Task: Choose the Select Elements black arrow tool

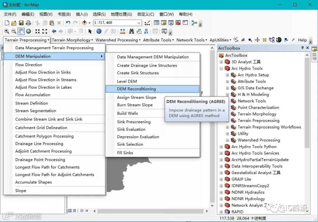Action: coord(90,31)
